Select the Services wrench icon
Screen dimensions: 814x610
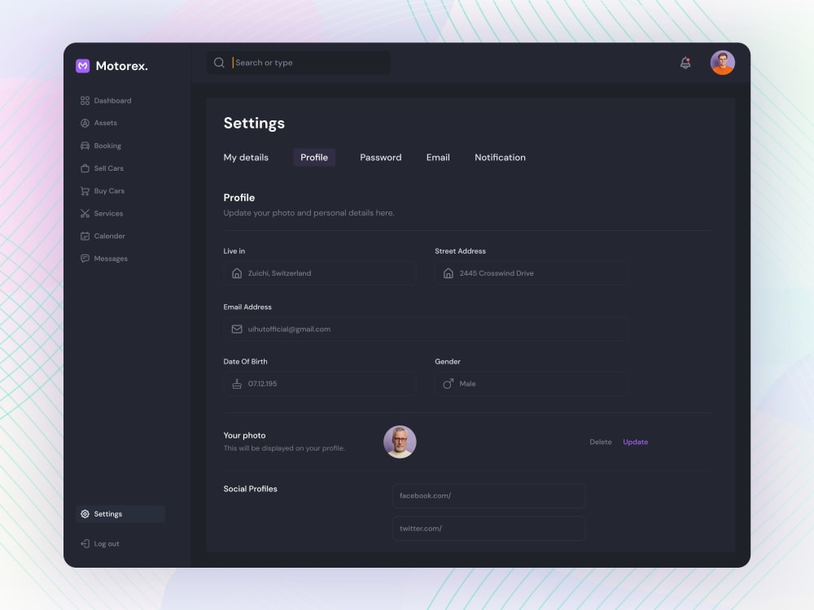pos(85,213)
